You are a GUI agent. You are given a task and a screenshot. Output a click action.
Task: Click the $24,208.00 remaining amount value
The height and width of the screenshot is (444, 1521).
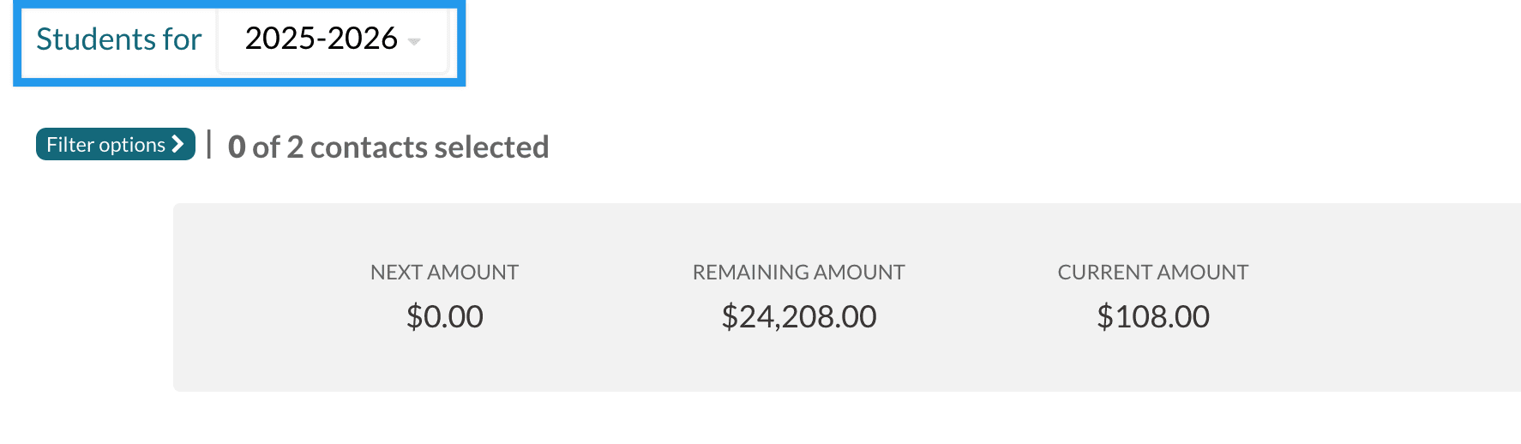coord(798,317)
